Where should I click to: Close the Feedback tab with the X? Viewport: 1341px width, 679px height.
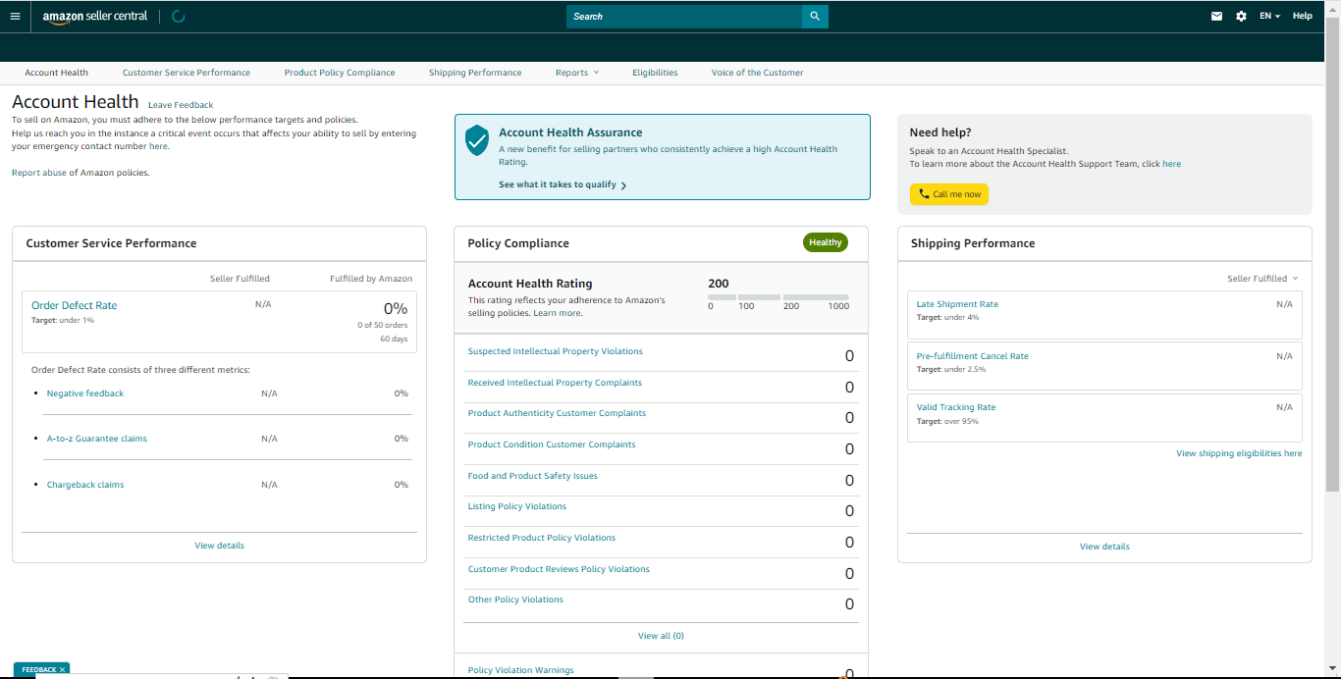pyautogui.click(x=62, y=669)
